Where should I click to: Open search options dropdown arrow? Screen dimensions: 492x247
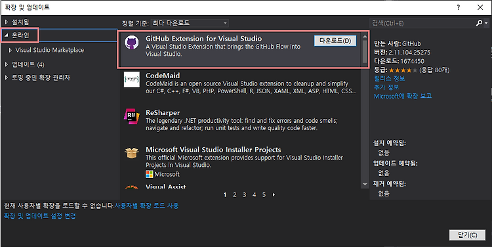click(486, 23)
